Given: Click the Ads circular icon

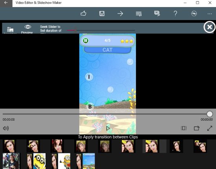Looking at the screenshot, I should click(194, 13).
